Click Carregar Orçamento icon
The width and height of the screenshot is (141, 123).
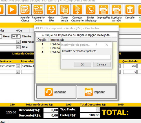(77, 10)
